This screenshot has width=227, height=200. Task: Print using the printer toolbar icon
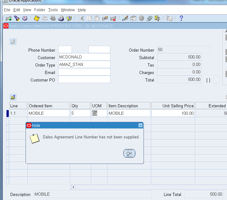pyautogui.click(x=61, y=18)
